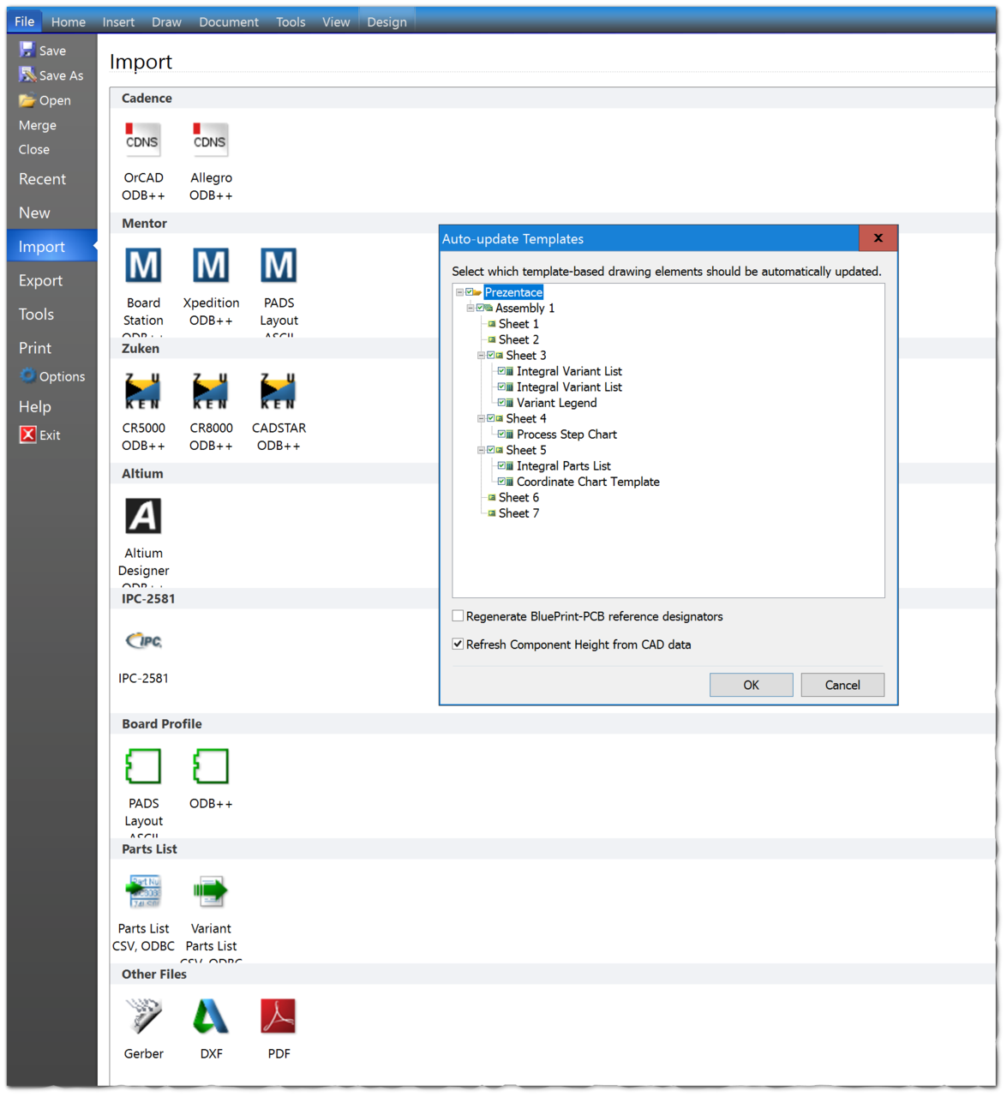Collapse the Sheet 5 tree node

pos(481,450)
